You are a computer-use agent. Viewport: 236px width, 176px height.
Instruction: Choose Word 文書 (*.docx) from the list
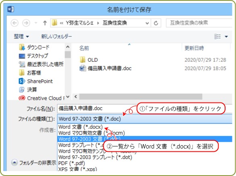(x=81, y=127)
